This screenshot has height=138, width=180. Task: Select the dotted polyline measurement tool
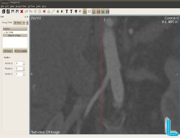[53, 11]
